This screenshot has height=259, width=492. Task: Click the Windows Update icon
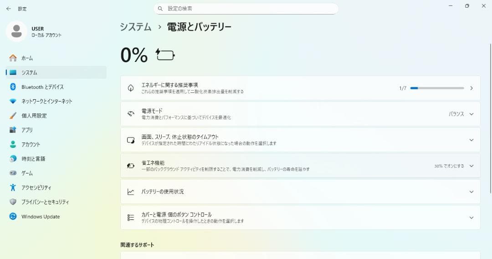[x=13, y=217]
